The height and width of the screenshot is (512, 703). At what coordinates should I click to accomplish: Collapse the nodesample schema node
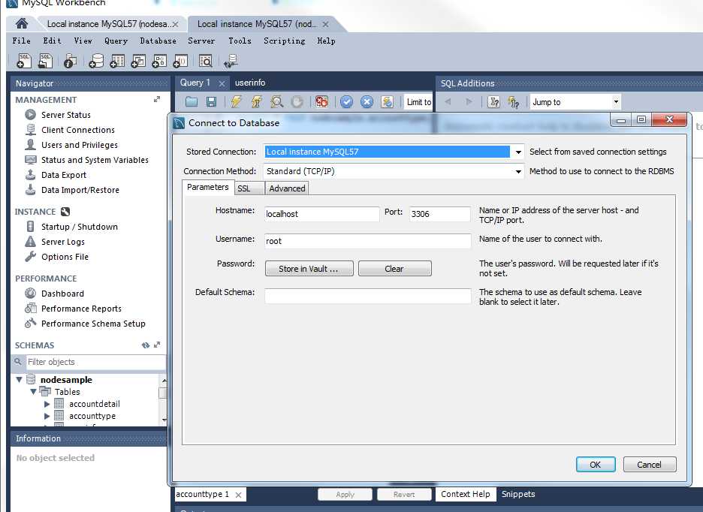tap(20, 380)
